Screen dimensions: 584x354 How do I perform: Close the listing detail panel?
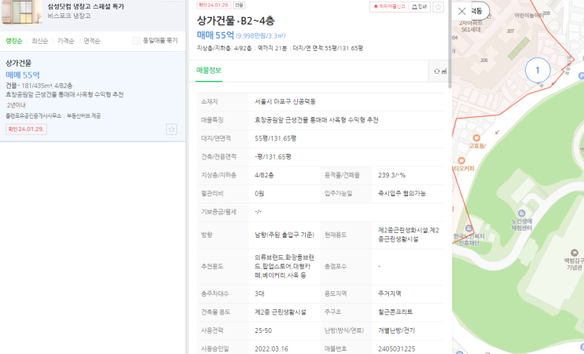coord(462,11)
